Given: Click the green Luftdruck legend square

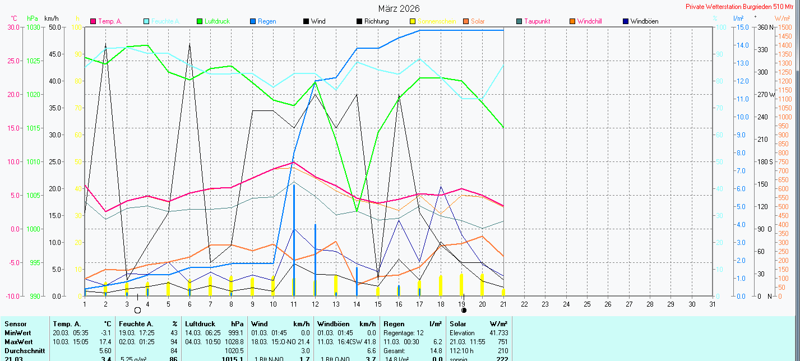Looking at the screenshot, I should [200, 21].
